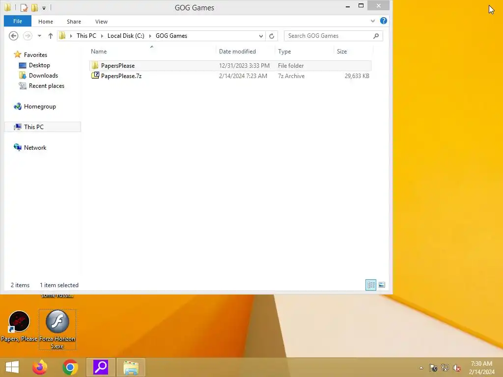Select the PapersPlease.7z archive file
Screen dimensions: 503x377
[x=230, y=76]
